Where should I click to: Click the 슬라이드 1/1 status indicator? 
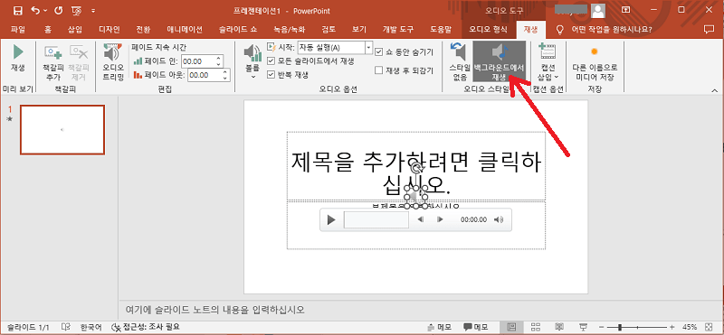(x=28, y=327)
